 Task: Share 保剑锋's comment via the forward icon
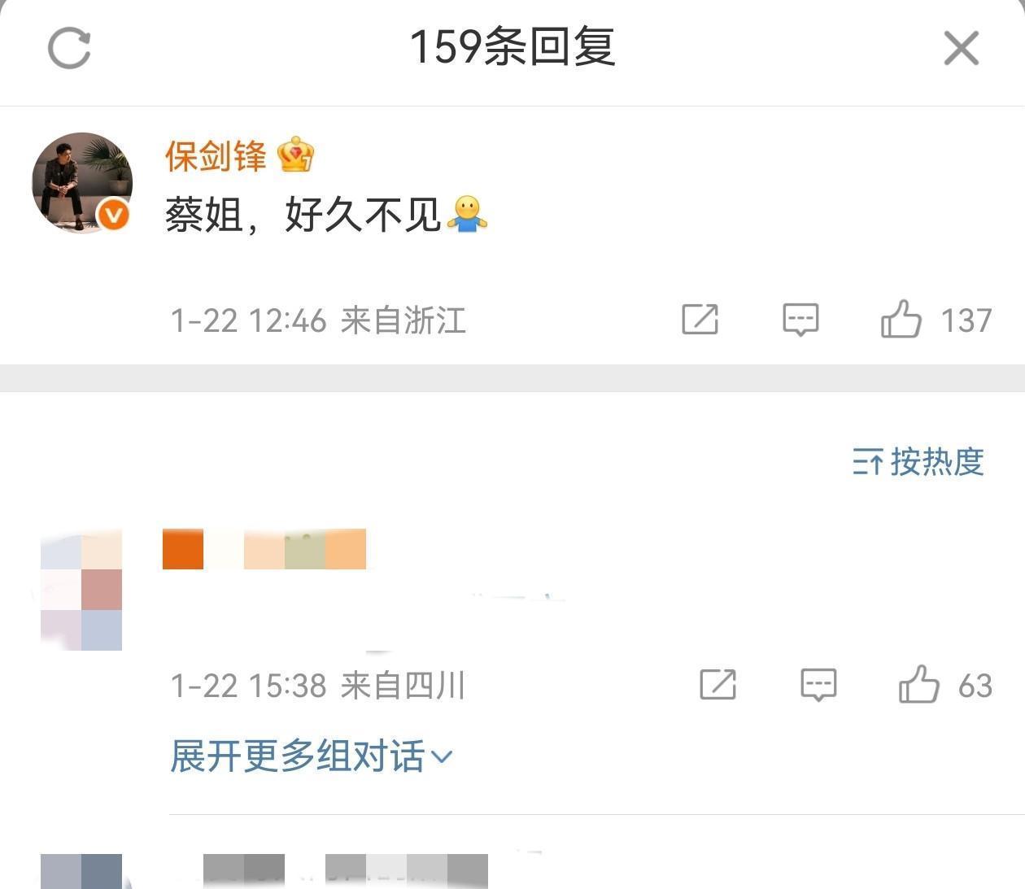[x=700, y=319]
